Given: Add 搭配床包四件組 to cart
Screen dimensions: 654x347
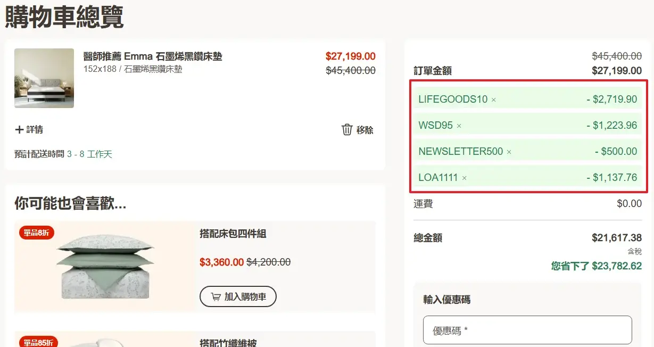Looking at the screenshot, I should tap(238, 297).
